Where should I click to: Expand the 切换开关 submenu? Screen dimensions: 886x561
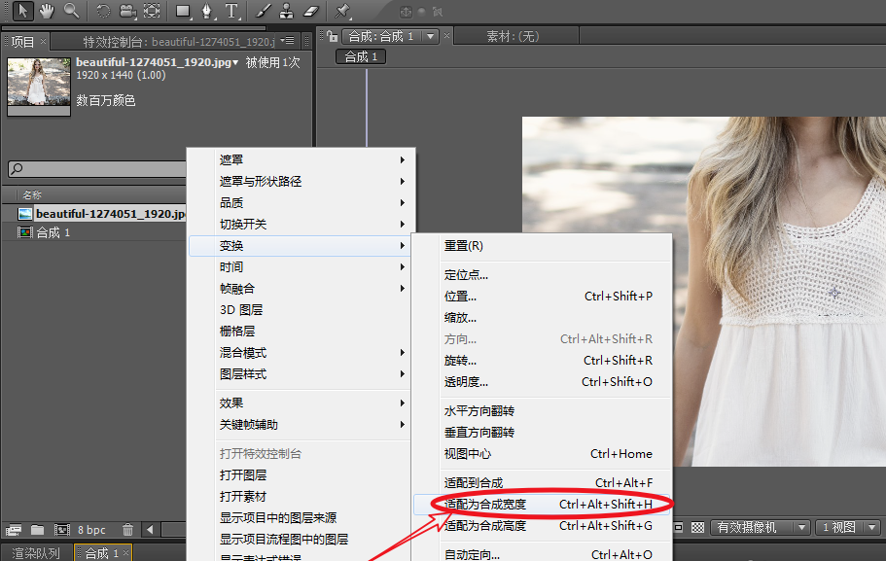301,225
